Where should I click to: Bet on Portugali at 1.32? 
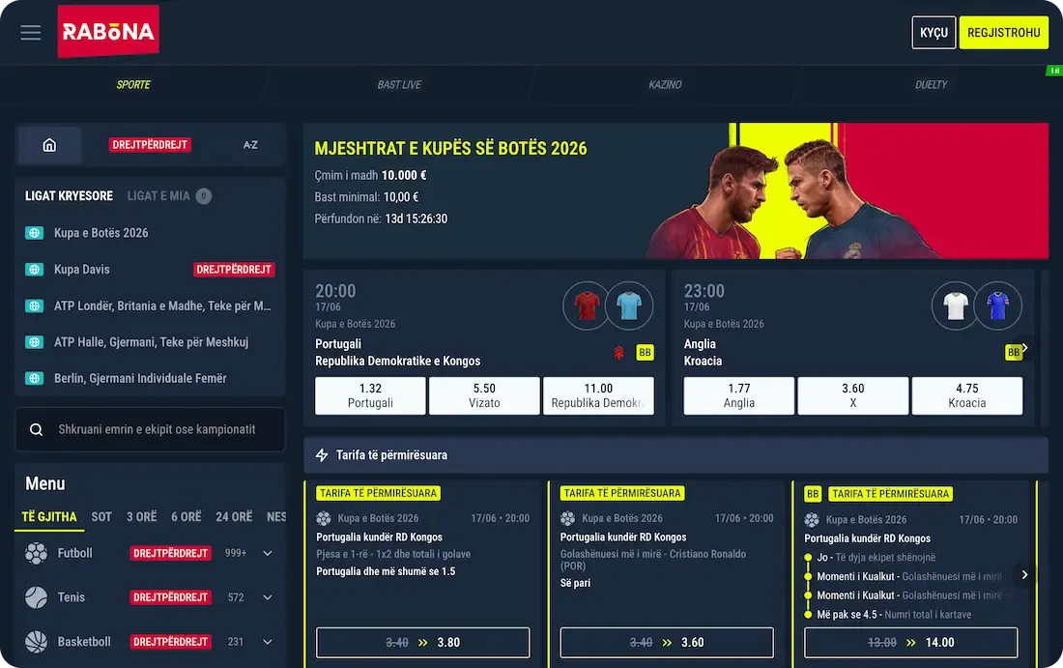click(370, 395)
